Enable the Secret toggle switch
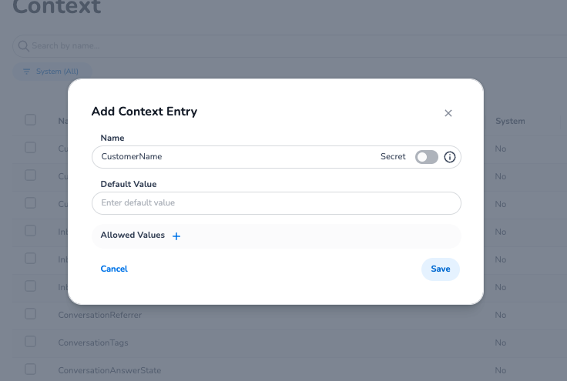This screenshot has width=567, height=381. point(426,157)
